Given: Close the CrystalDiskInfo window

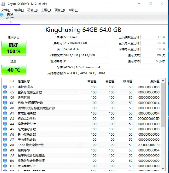Looking at the screenshot, I should pos(162,4).
